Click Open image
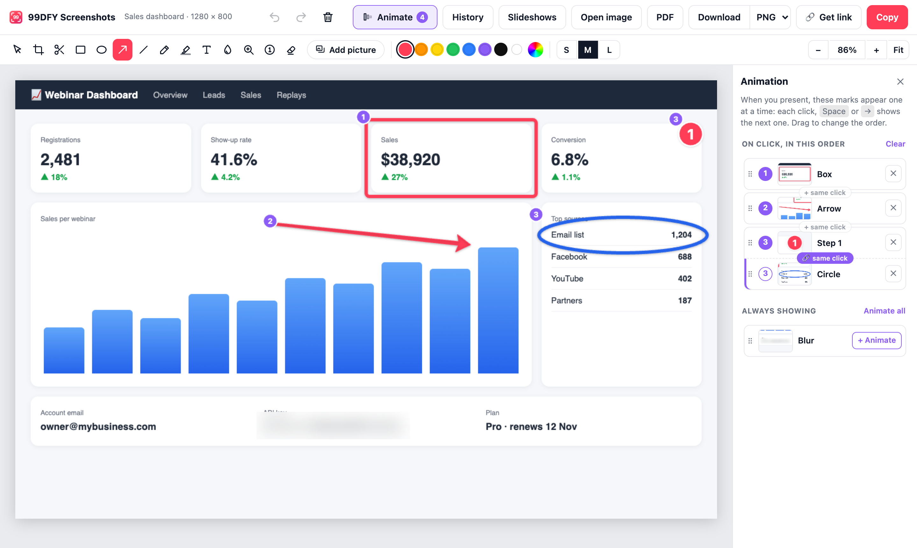 pyautogui.click(x=606, y=17)
